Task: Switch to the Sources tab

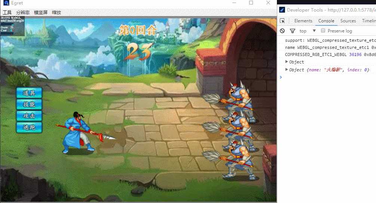Action: pyautogui.click(x=348, y=21)
